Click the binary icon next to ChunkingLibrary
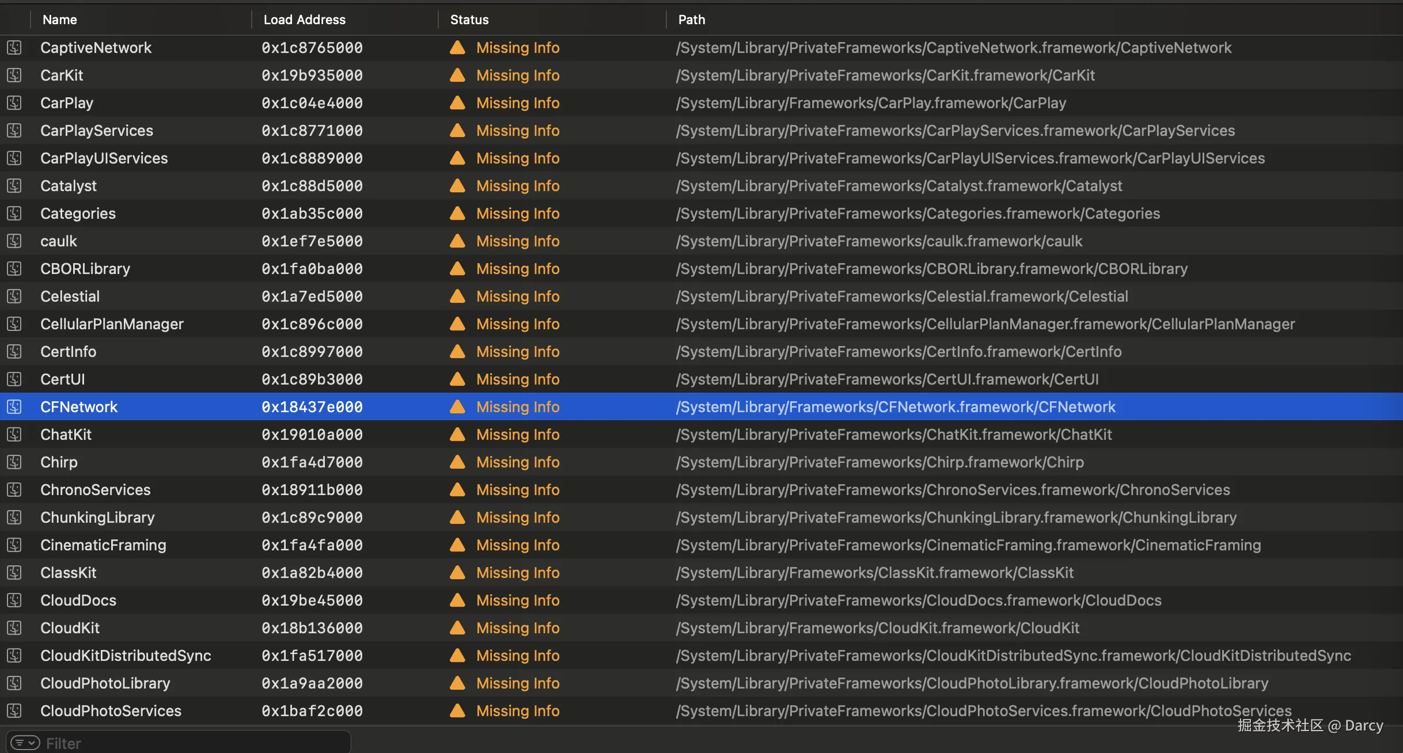The width and height of the screenshot is (1403, 753). pyautogui.click(x=14, y=517)
